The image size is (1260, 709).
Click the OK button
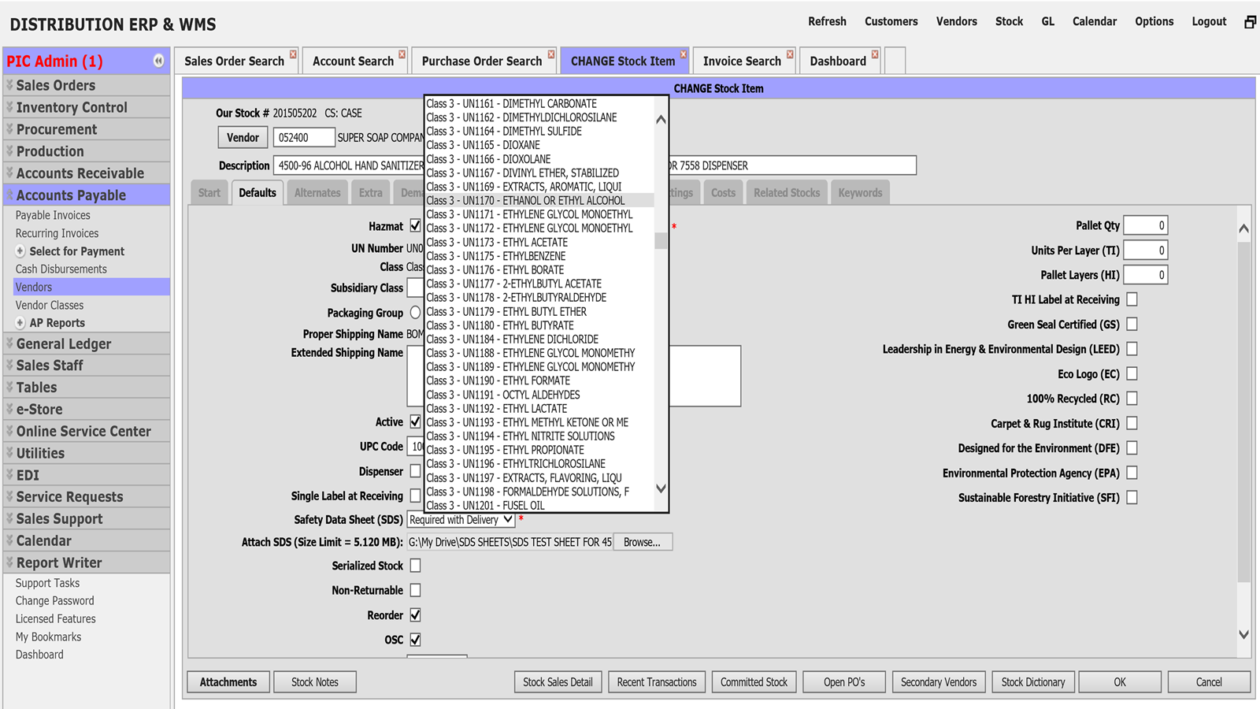click(x=1120, y=682)
